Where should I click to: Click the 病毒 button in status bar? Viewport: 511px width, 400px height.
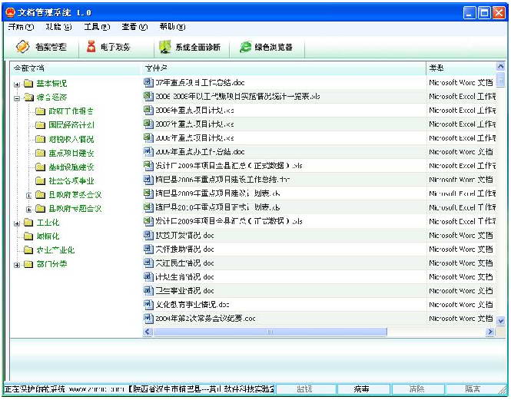(361, 390)
